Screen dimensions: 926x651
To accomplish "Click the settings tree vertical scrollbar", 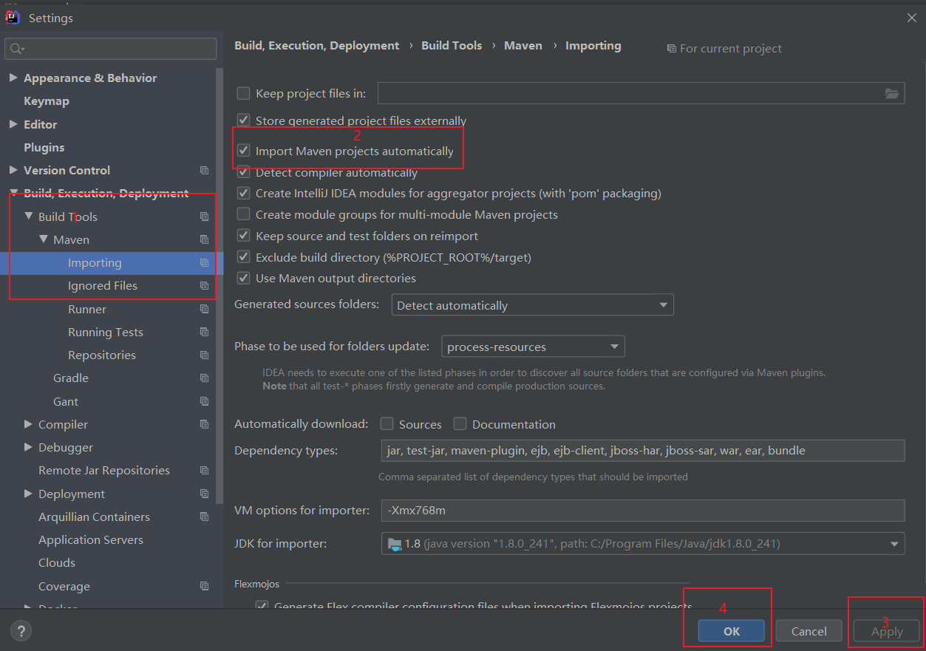I will click(219, 284).
